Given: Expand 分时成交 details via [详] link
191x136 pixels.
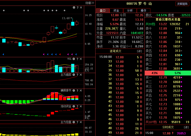Looking at the screenshot, I should (x=186, y=127).
